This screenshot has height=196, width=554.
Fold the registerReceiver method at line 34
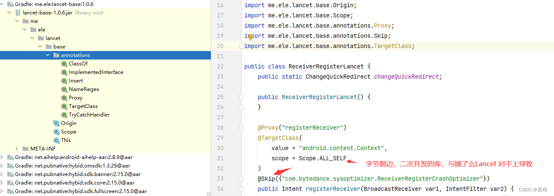(x=242, y=189)
